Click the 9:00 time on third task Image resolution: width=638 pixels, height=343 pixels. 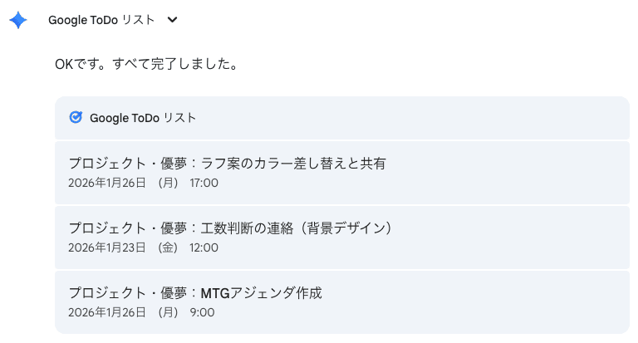click(x=202, y=312)
